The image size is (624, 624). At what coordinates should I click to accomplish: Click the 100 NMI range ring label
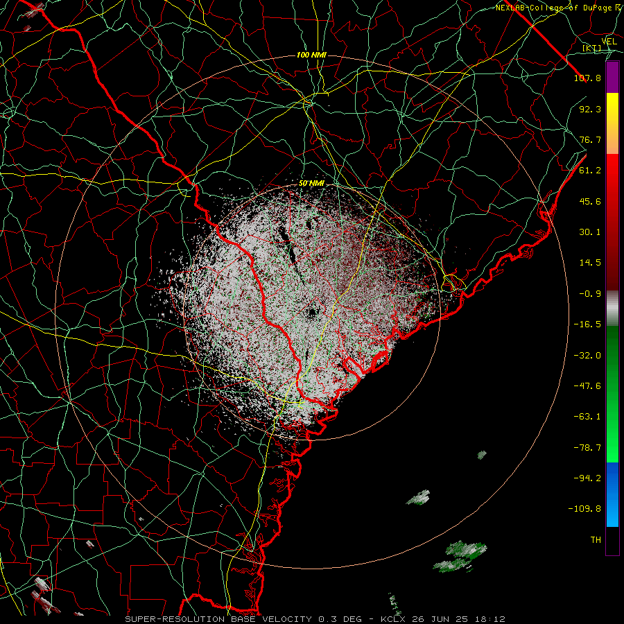(x=311, y=55)
